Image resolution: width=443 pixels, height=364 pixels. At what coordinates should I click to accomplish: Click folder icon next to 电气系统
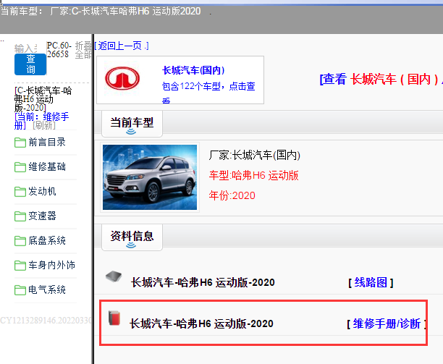pyautogui.click(x=20, y=289)
